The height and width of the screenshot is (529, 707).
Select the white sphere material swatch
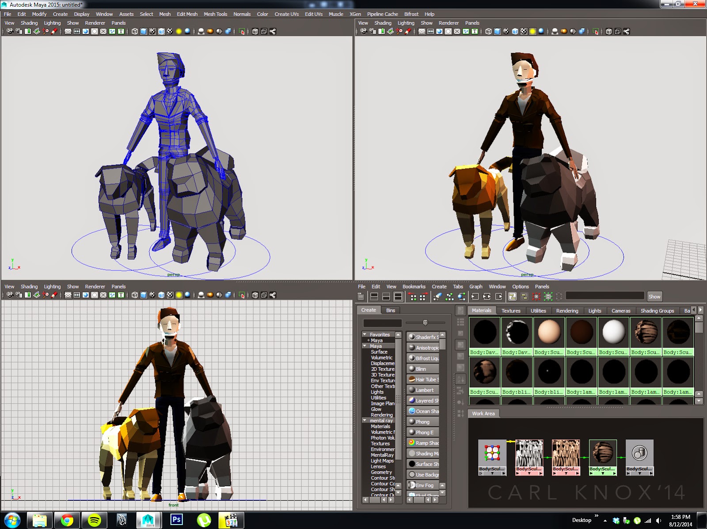pos(614,331)
